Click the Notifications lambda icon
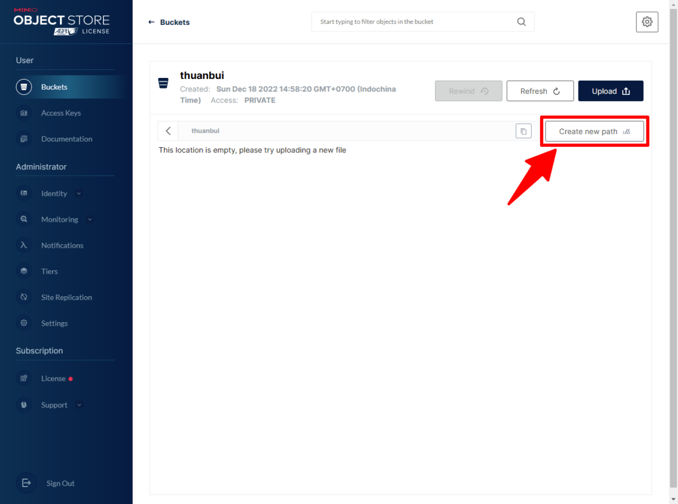 coord(24,246)
